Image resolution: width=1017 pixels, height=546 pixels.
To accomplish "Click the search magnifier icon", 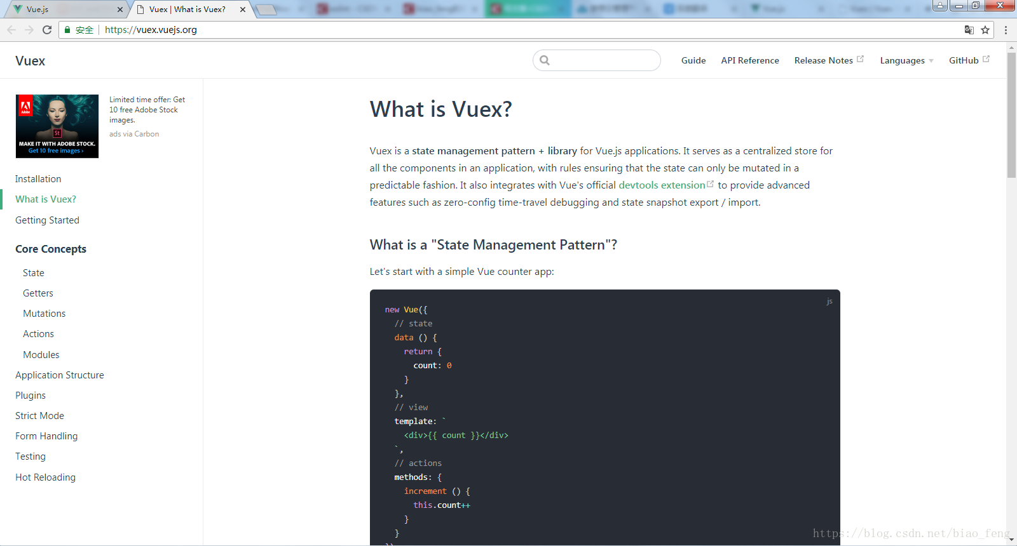I will coord(545,60).
